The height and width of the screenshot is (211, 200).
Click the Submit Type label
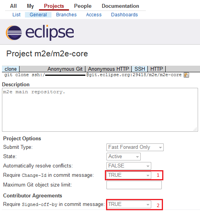(18, 147)
